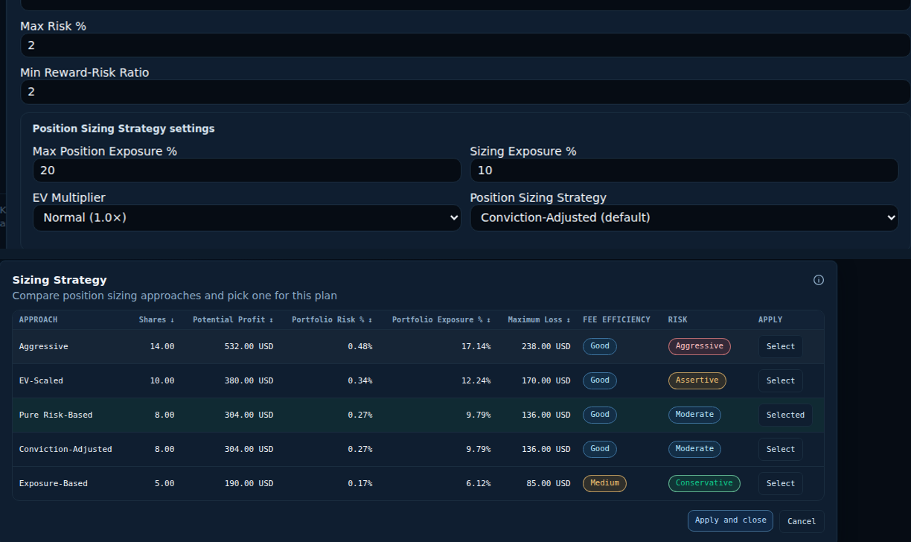Click Moderate badge in Pure Risk-Based row
Image resolution: width=911 pixels, height=542 pixels.
[694, 415]
